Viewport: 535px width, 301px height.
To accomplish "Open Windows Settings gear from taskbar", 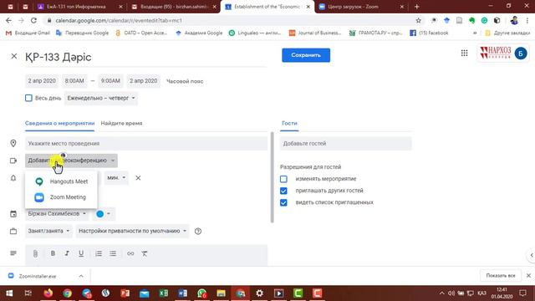I will click(x=260, y=293).
